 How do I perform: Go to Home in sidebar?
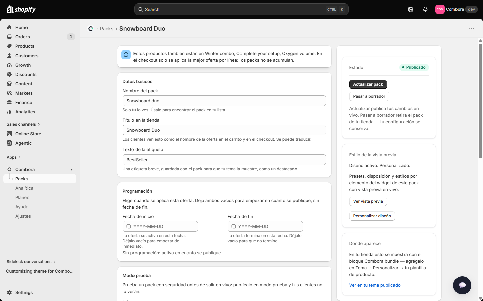[40, 27]
